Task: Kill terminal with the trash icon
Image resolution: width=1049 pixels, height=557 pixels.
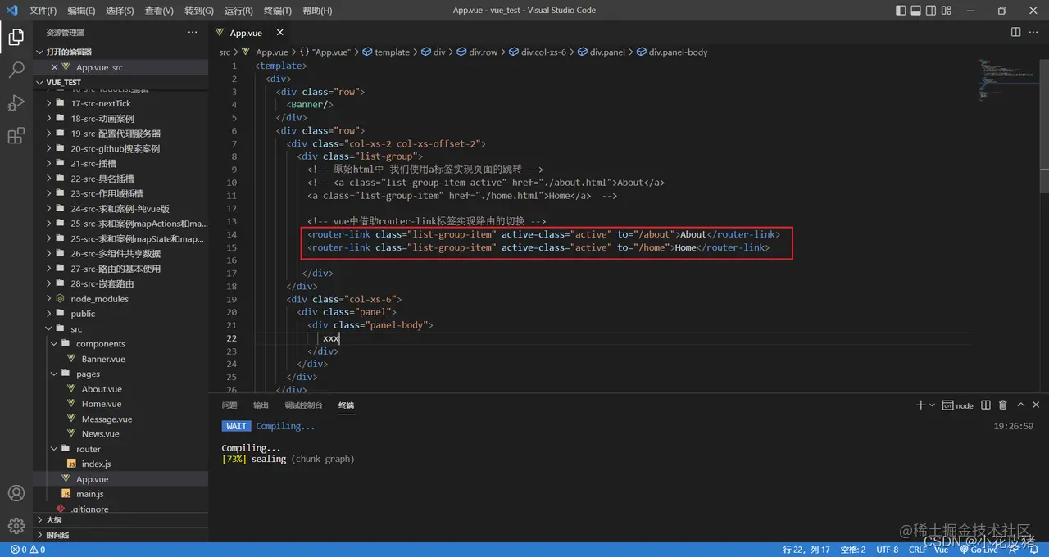Action: tap(1003, 405)
